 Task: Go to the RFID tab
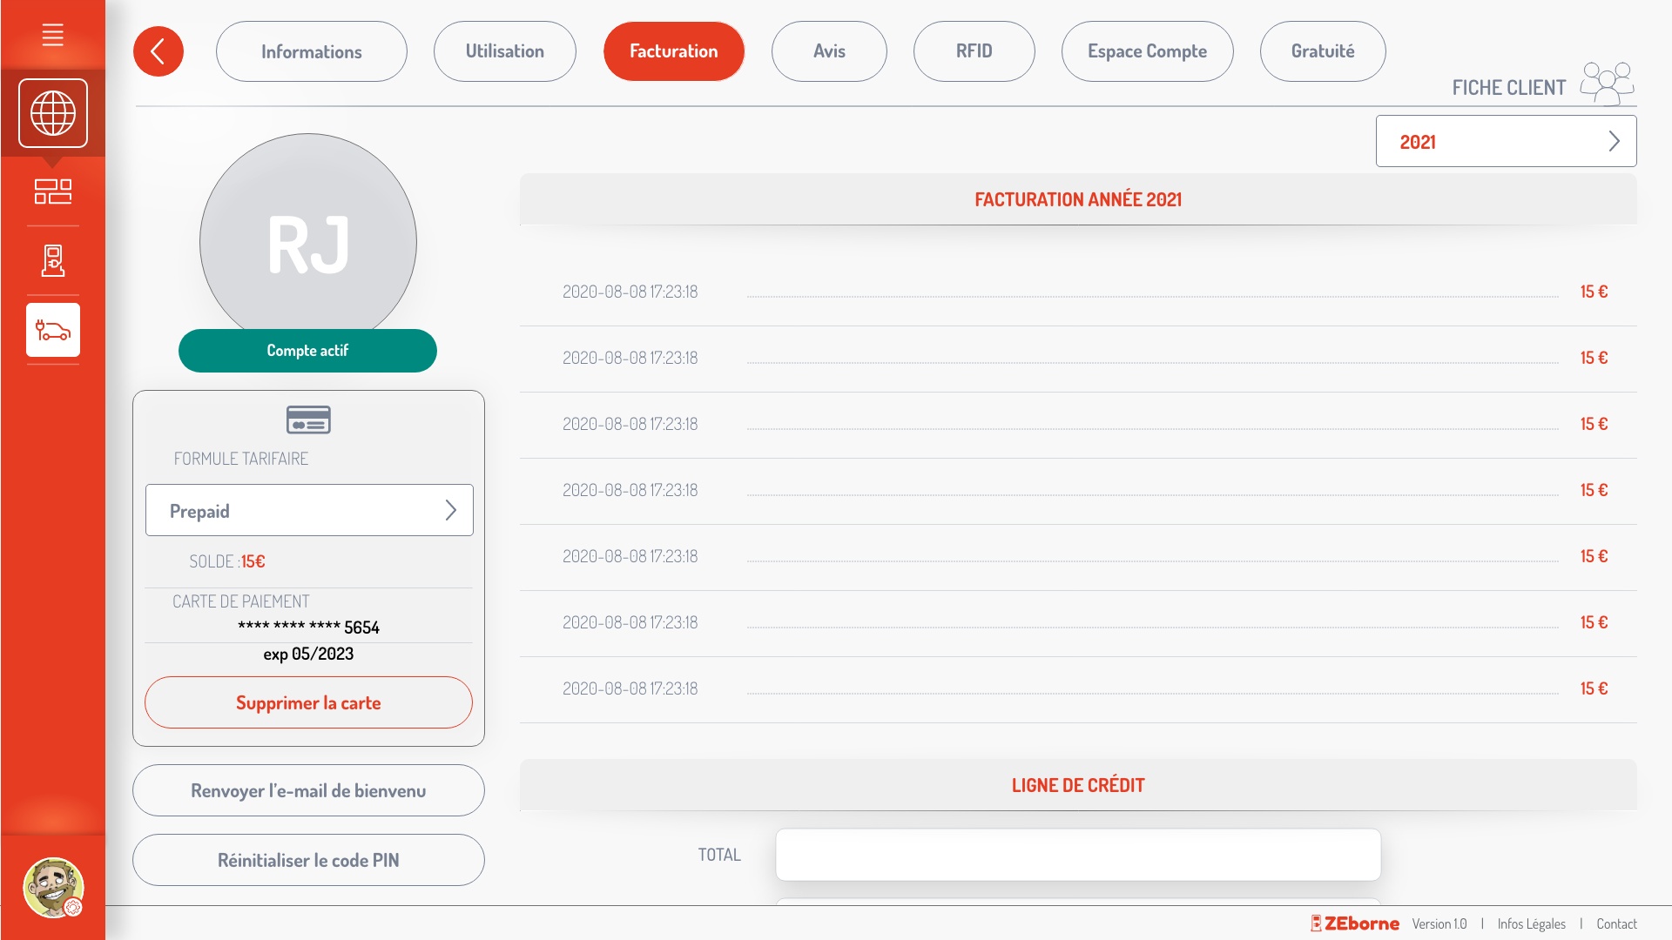pos(974,51)
